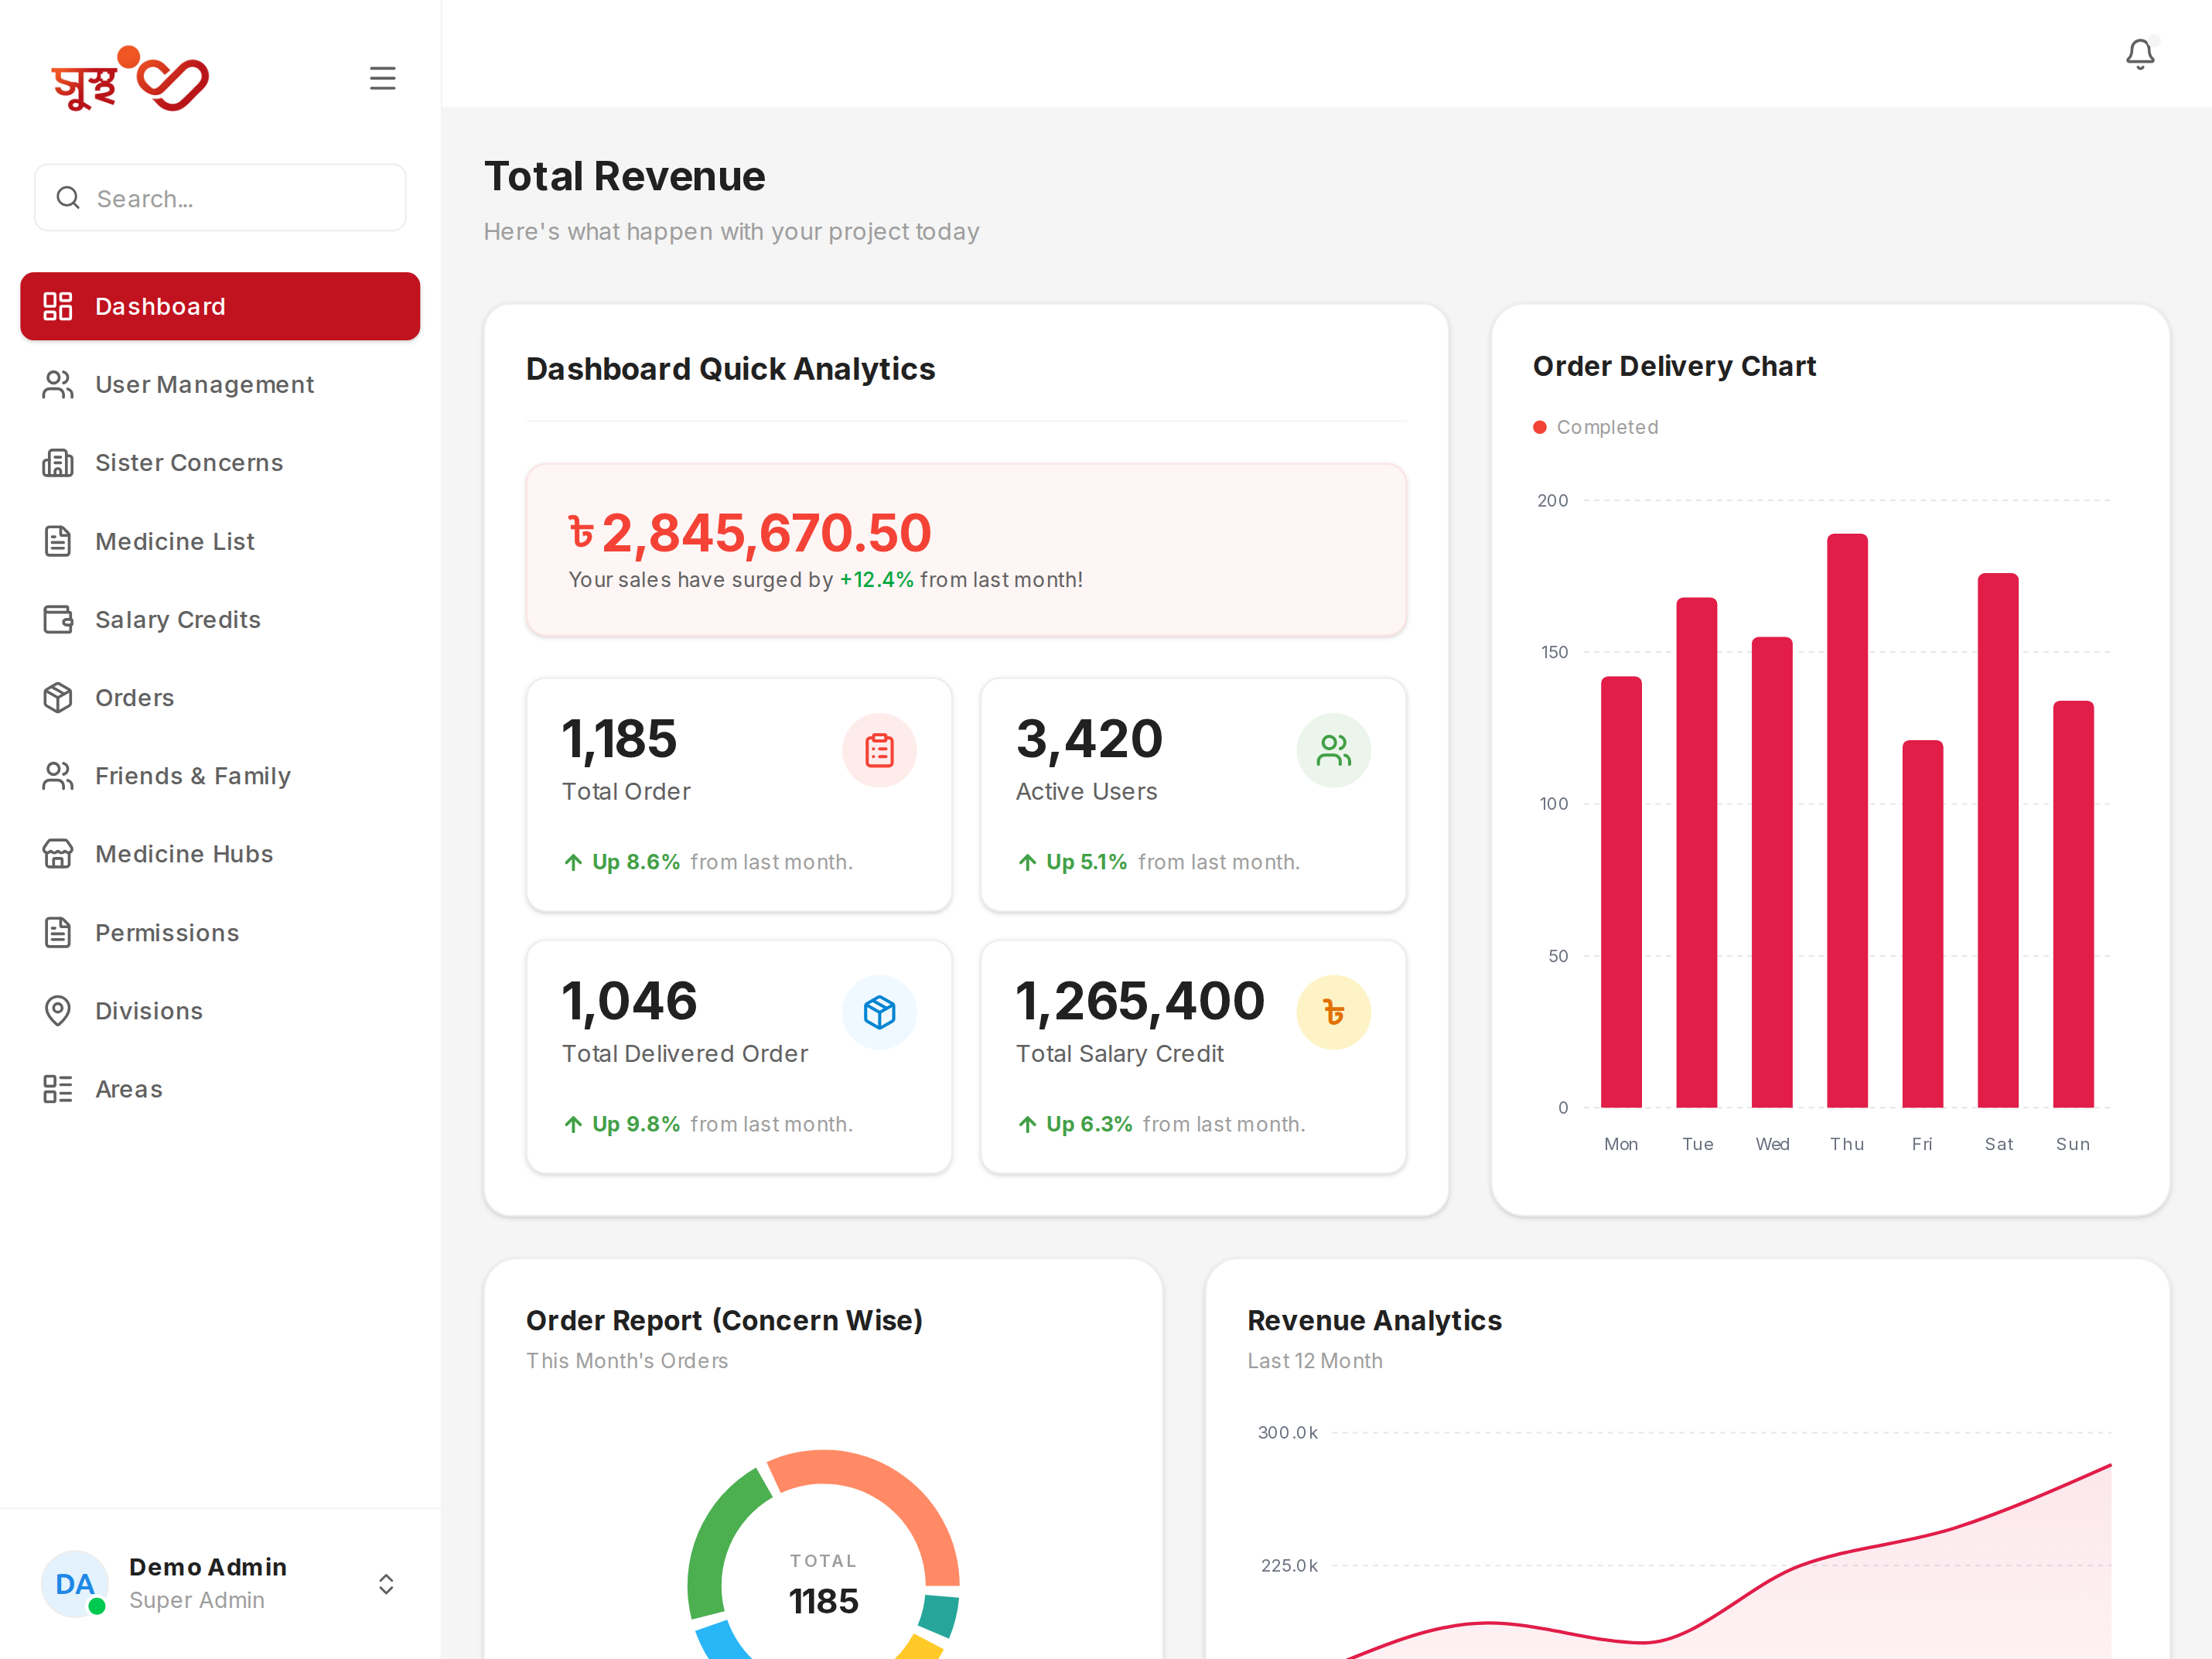Open the Dashboard menu item
Image resolution: width=2212 pixels, height=1659 pixels.
point(220,306)
